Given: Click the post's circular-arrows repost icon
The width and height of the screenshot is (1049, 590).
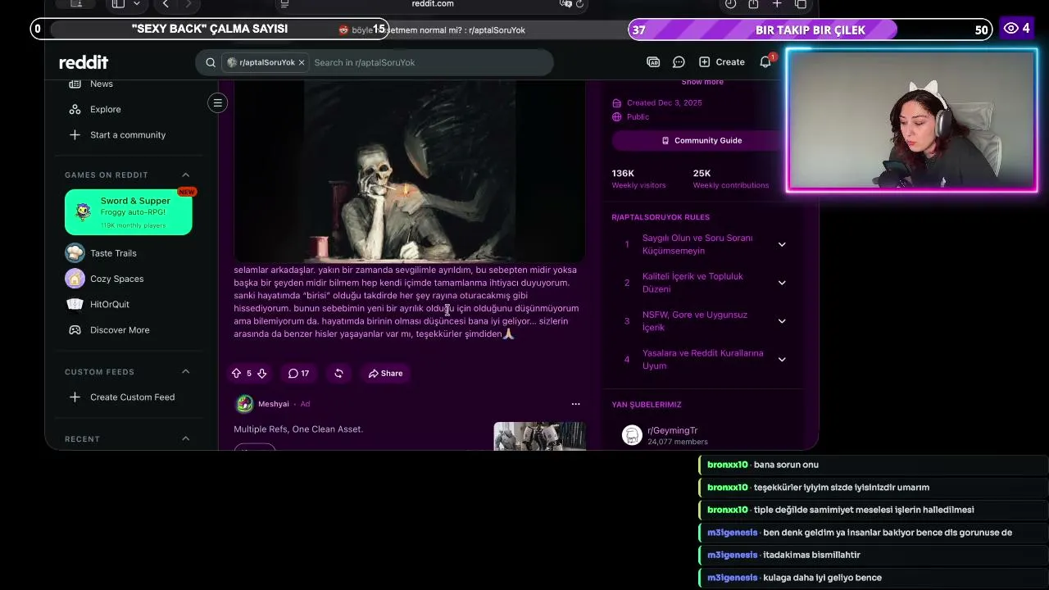Looking at the screenshot, I should click(x=338, y=373).
